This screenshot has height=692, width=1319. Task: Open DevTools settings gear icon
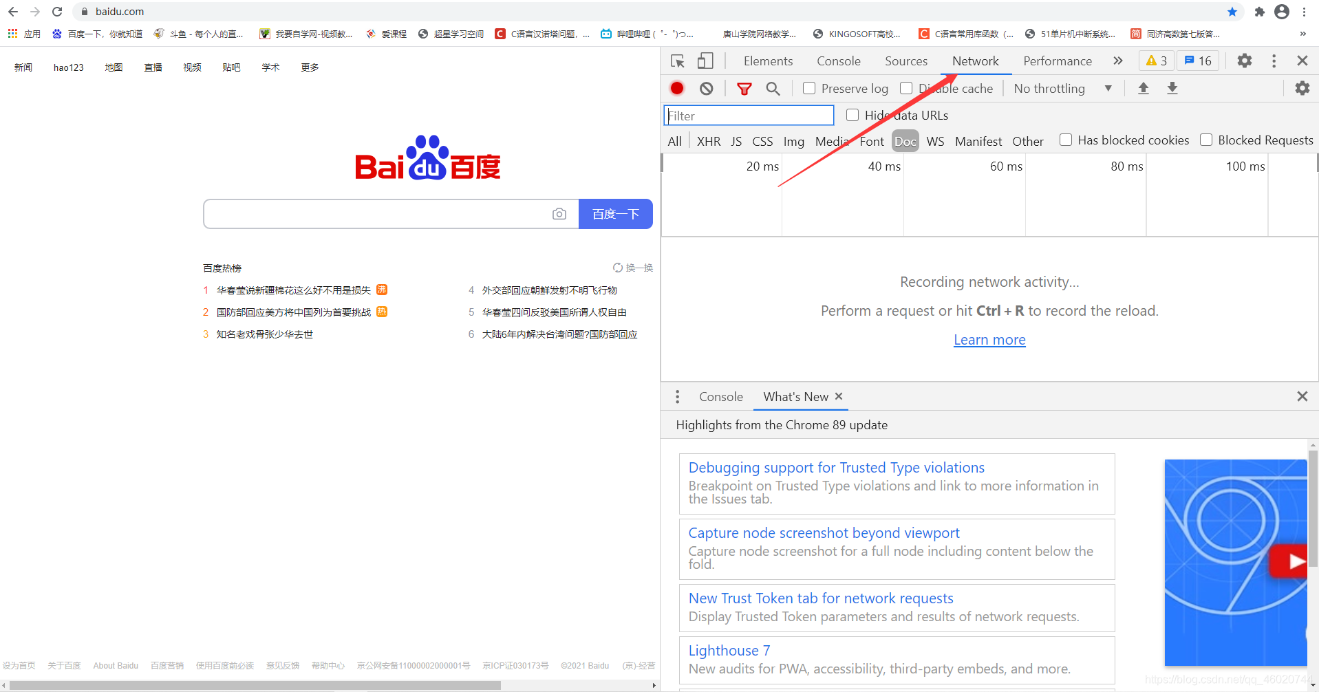coord(1245,61)
